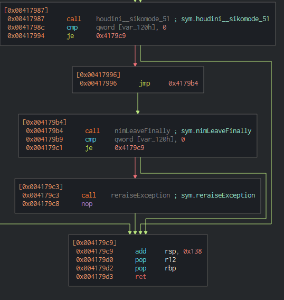Click the nimLeaveFinally call operand
Screen dimensions: 284x300
[142, 131]
